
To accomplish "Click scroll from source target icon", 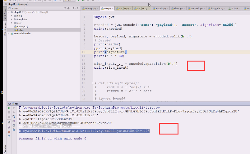I will [65, 8].
